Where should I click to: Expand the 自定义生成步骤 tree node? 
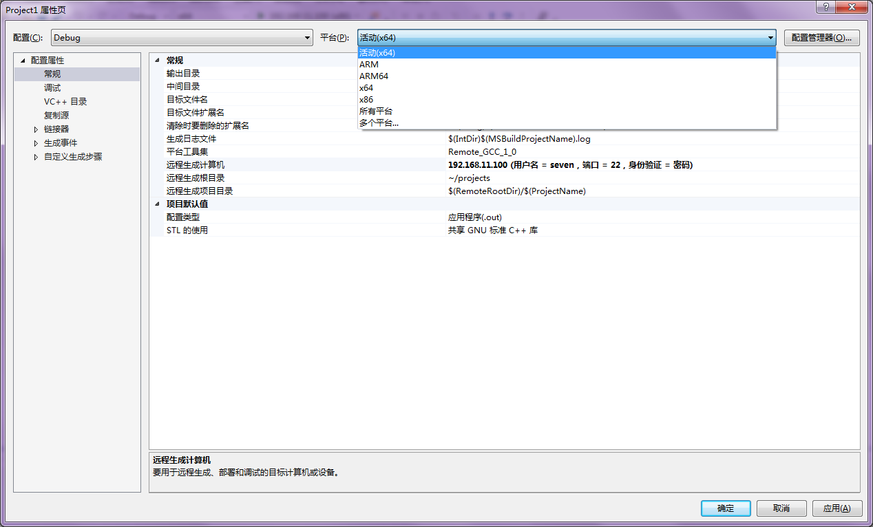36,157
